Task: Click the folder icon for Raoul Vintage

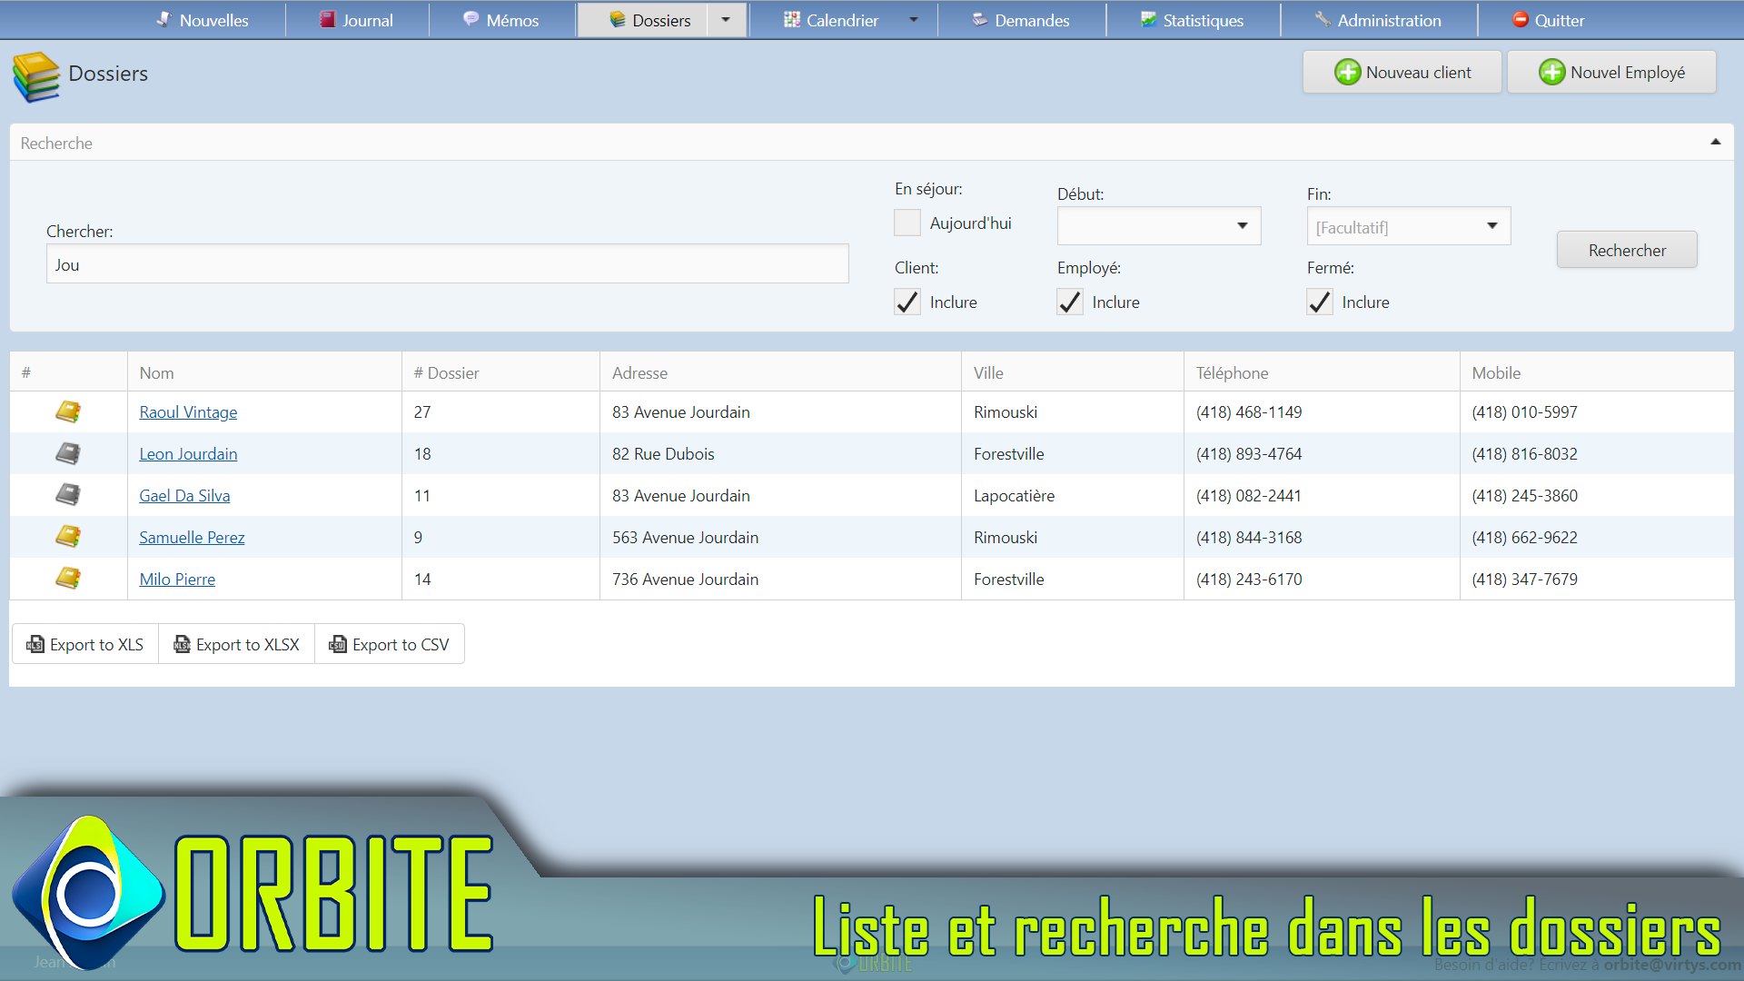Action: tap(68, 411)
